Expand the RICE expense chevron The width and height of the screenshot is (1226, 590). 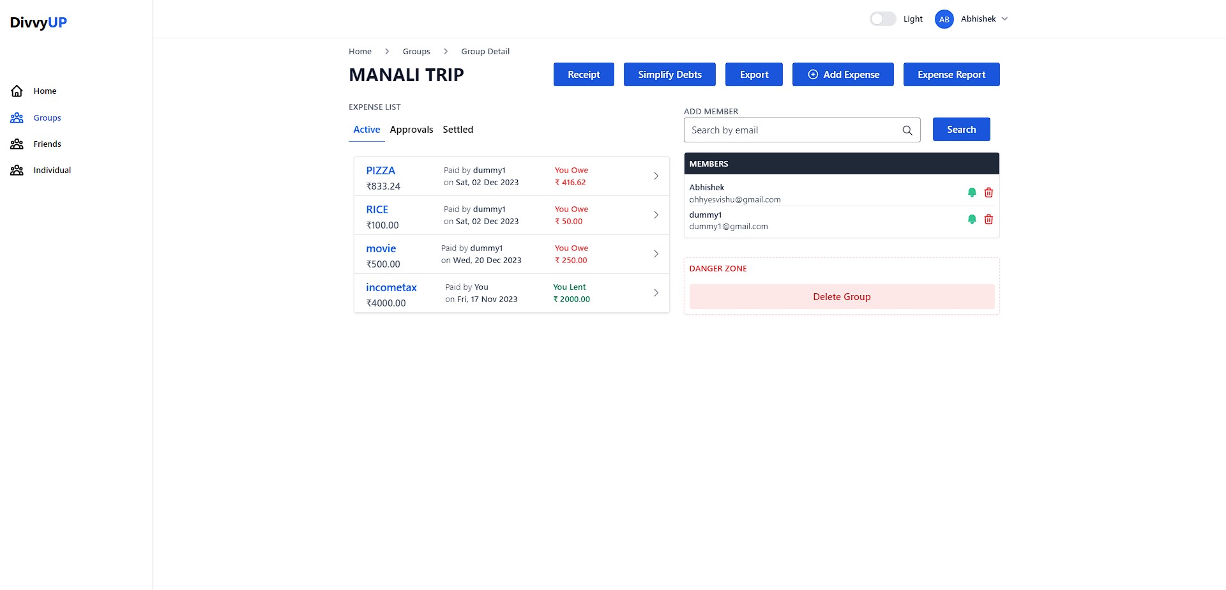(x=656, y=215)
